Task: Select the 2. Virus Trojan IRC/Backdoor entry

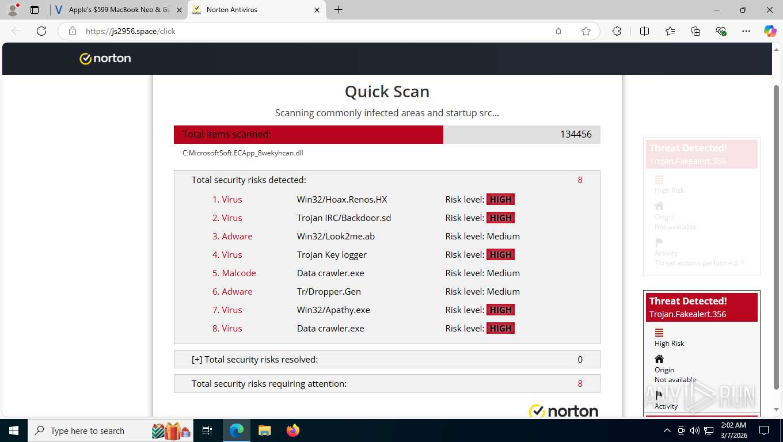Action: (227, 218)
